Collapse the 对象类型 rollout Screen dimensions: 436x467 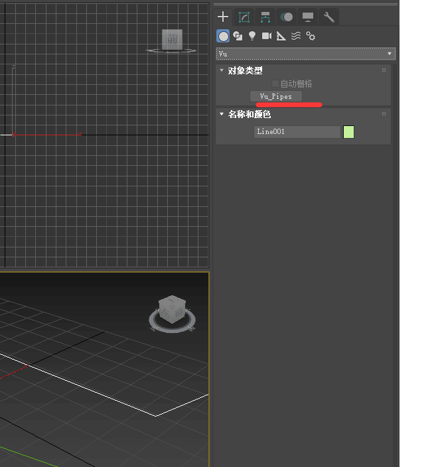pyautogui.click(x=244, y=70)
